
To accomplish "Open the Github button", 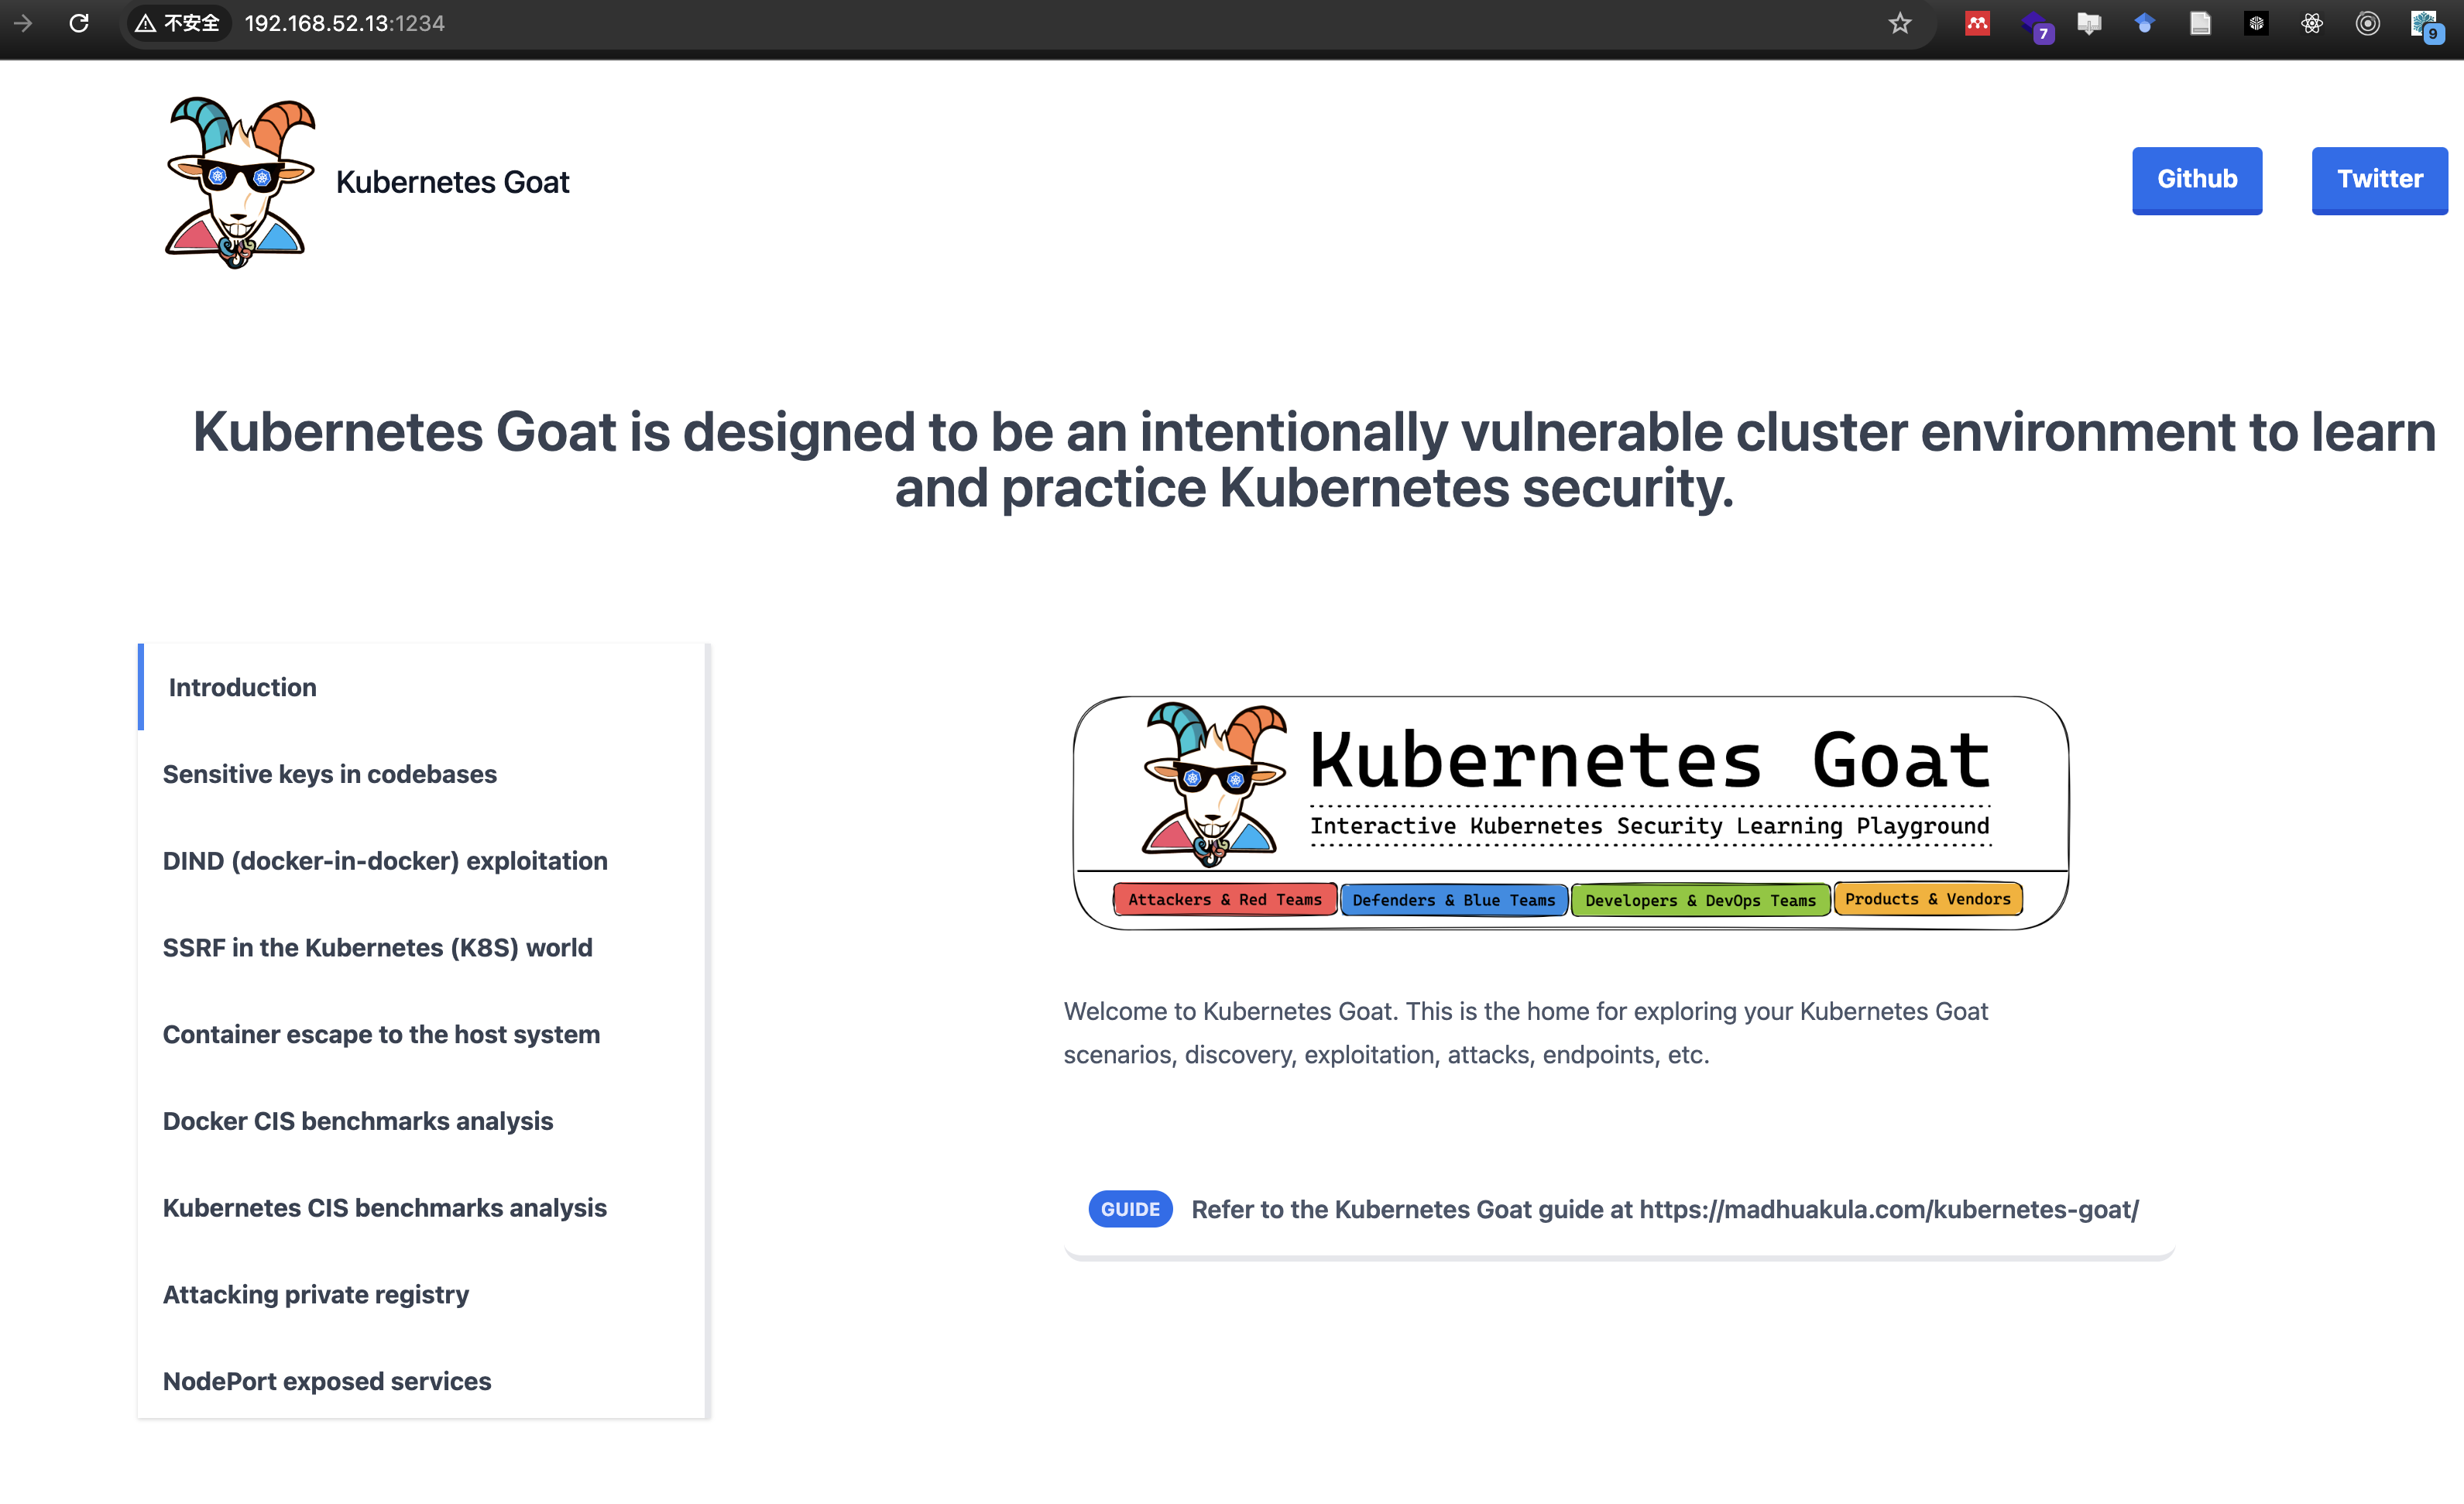I will click(x=2196, y=180).
